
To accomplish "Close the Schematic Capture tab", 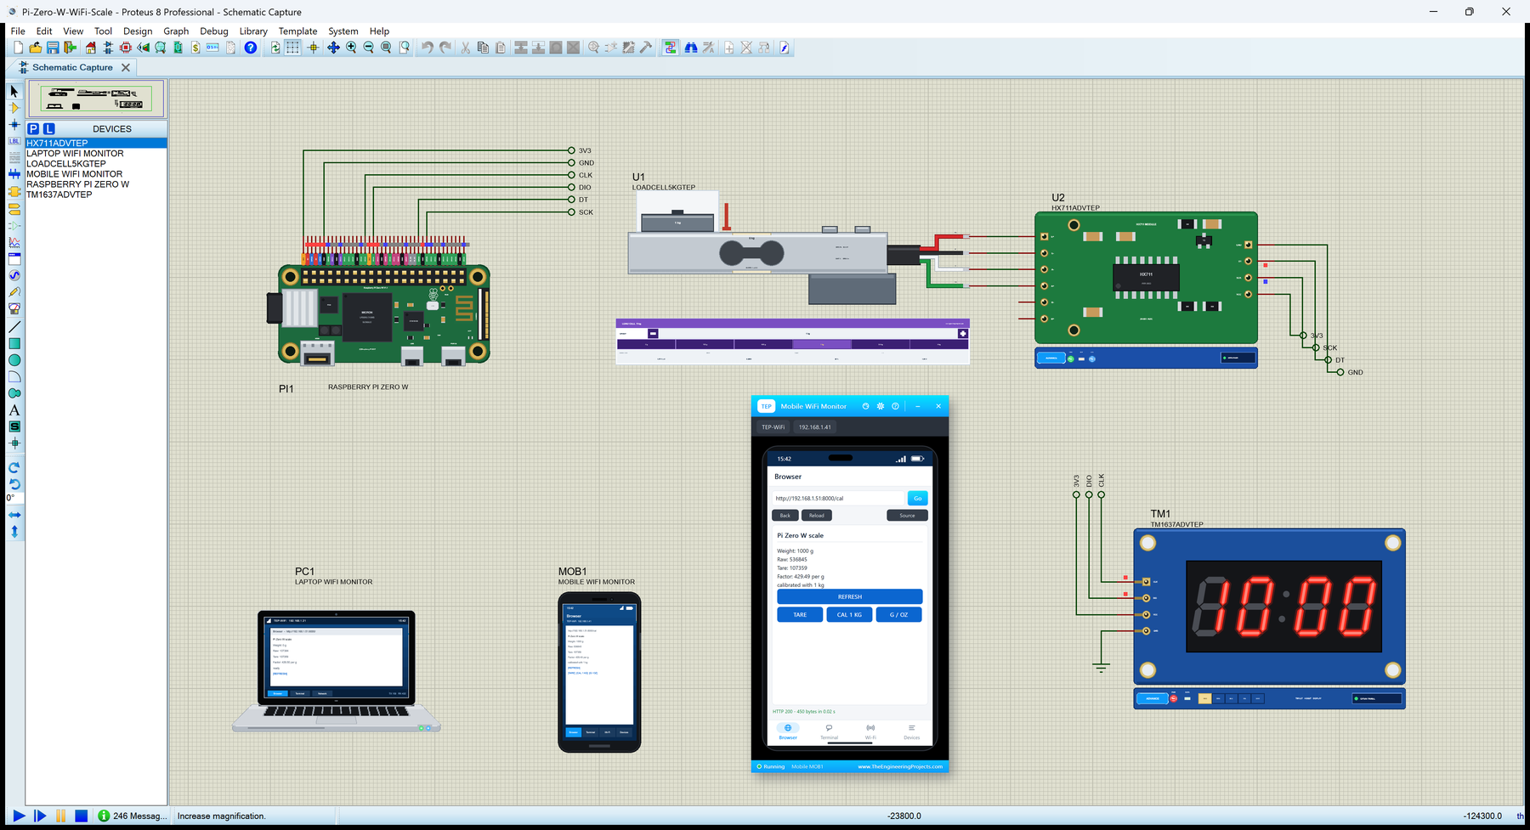I will click(126, 67).
